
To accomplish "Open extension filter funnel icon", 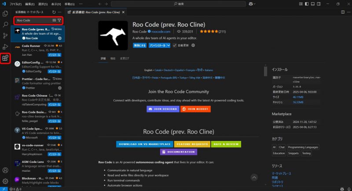I will point(59,20).
